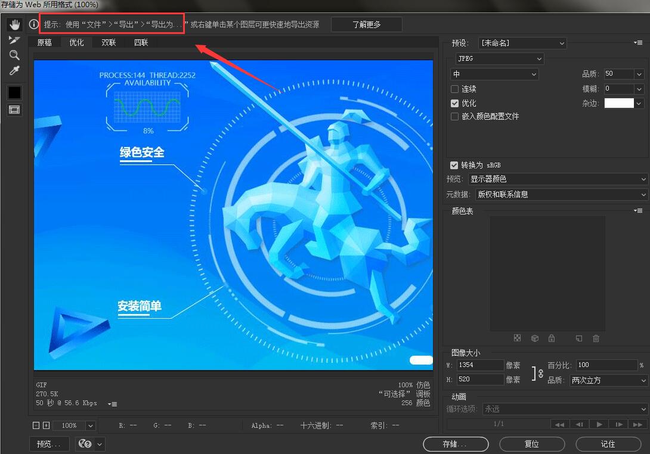Click the trash icon under the 颜色表 panel
Screen dimensions: 650x454
(596, 338)
